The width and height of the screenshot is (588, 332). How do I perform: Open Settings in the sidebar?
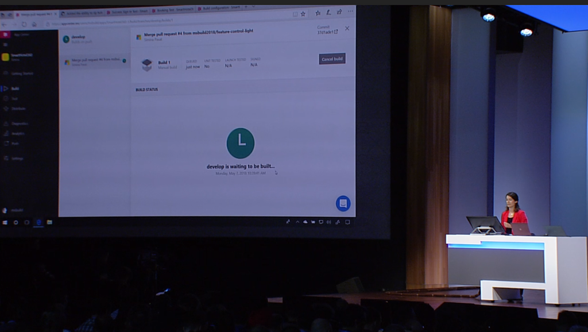pos(14,159)
